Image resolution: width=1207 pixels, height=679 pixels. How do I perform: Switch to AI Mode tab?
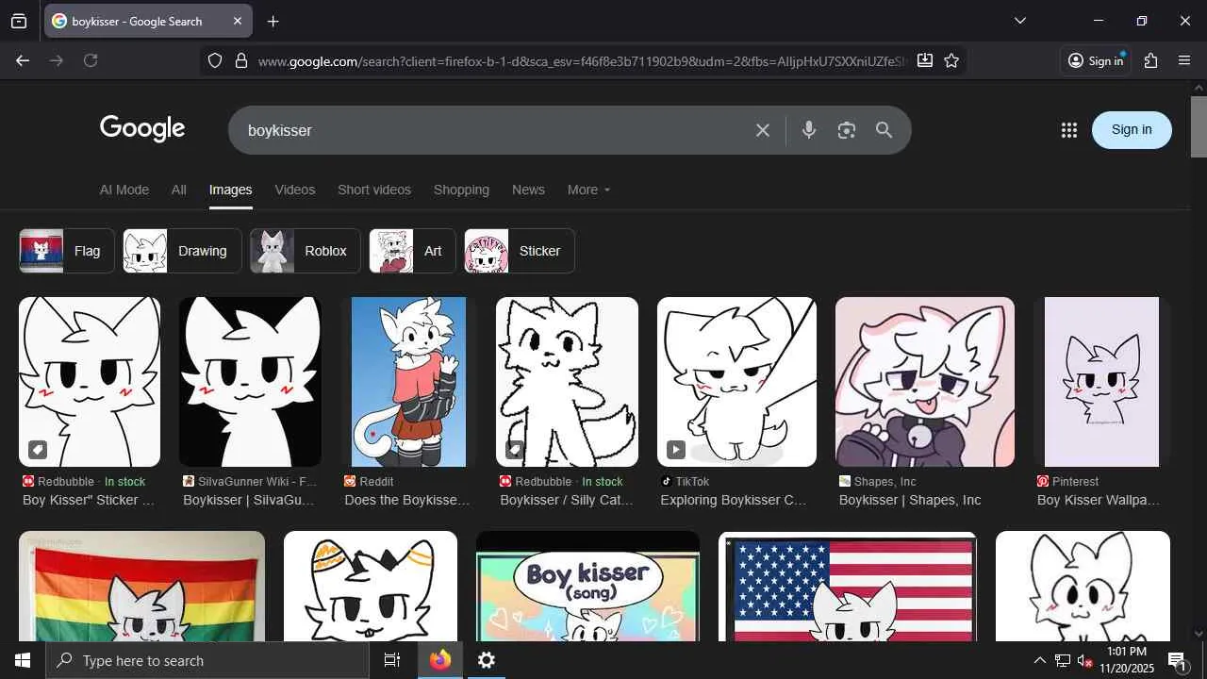124,190
